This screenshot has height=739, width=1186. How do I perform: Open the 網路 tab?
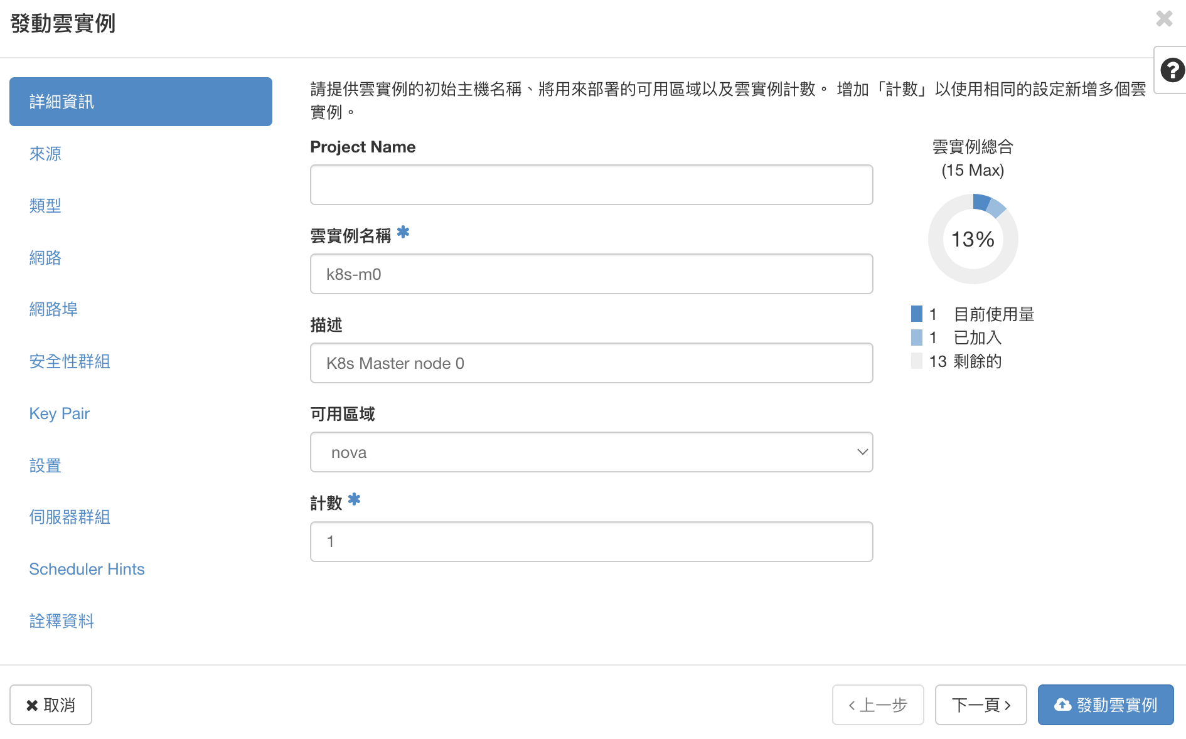(45, 258)
